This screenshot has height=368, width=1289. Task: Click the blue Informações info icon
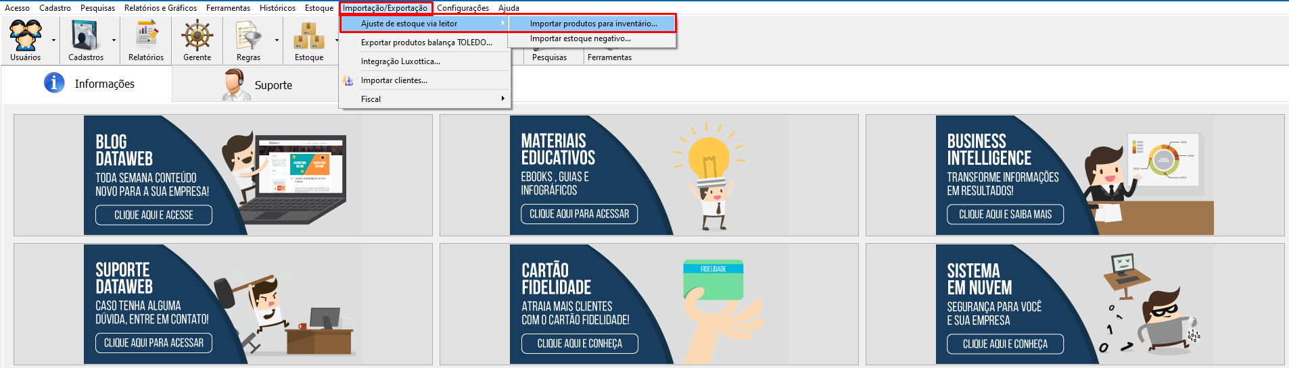pyautogui.click(x=54, y=83)
